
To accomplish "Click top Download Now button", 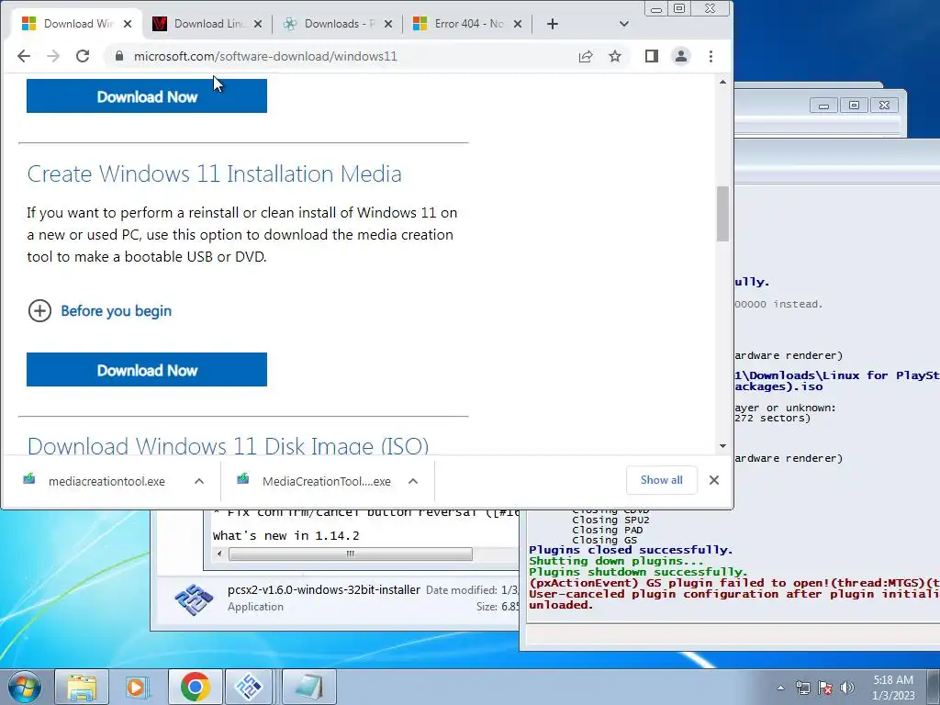I will (147, 95).
